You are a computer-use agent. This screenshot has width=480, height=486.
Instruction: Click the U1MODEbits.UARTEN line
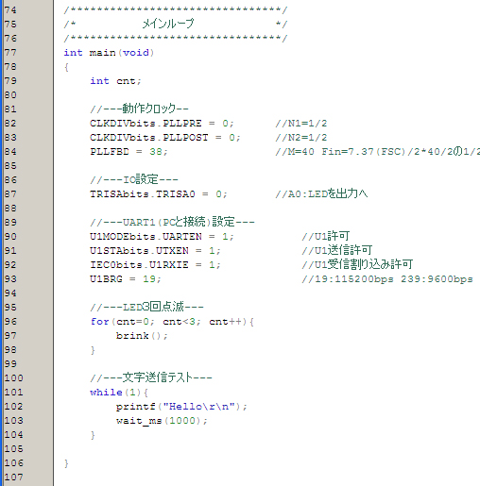162,237
